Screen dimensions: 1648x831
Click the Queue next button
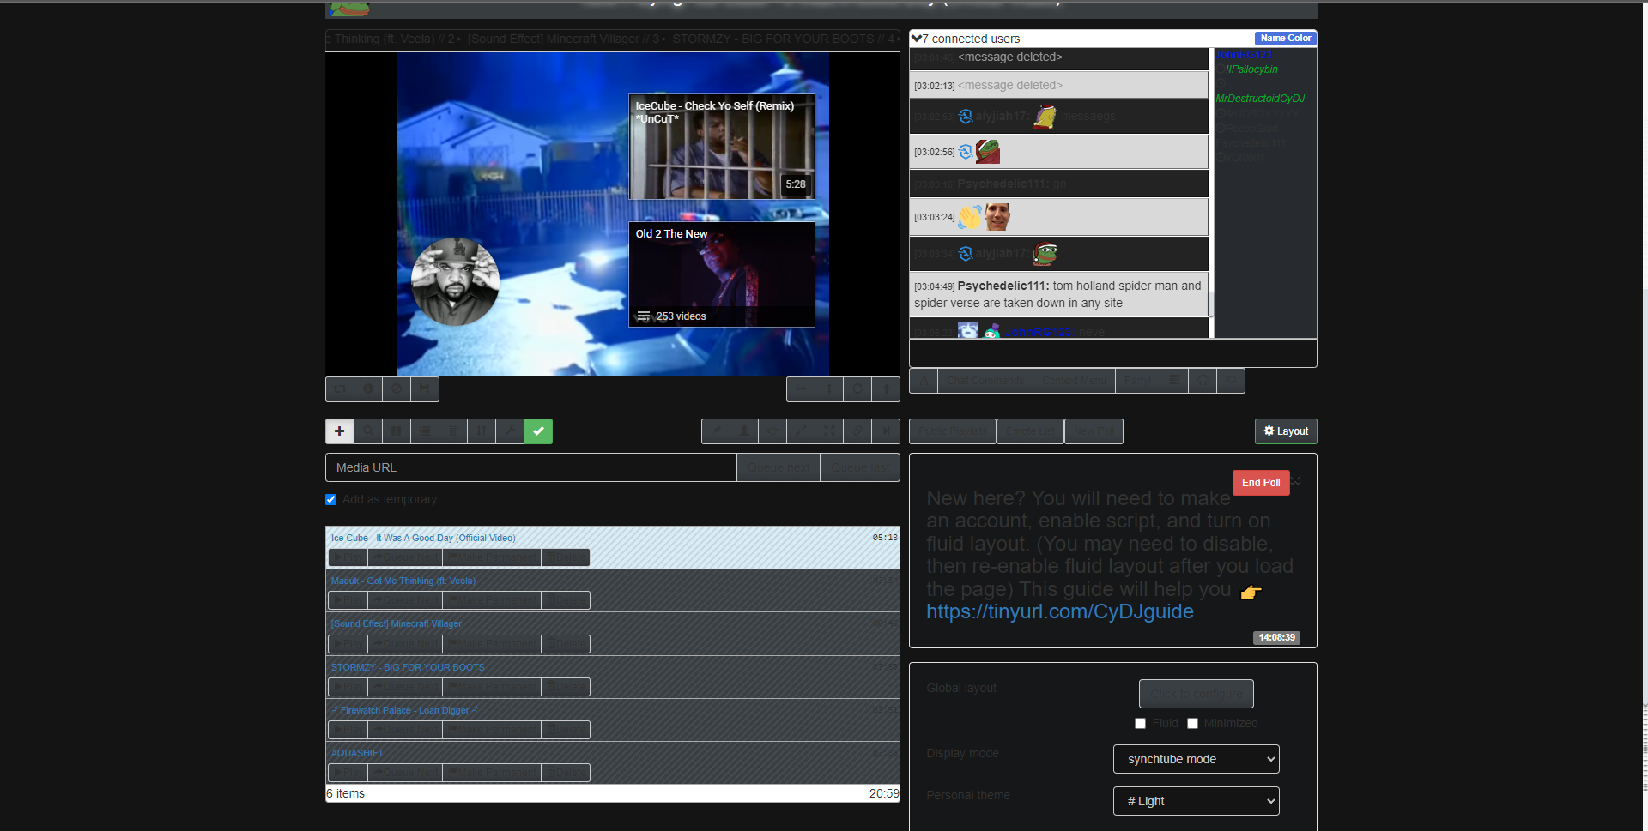point(779,467)
